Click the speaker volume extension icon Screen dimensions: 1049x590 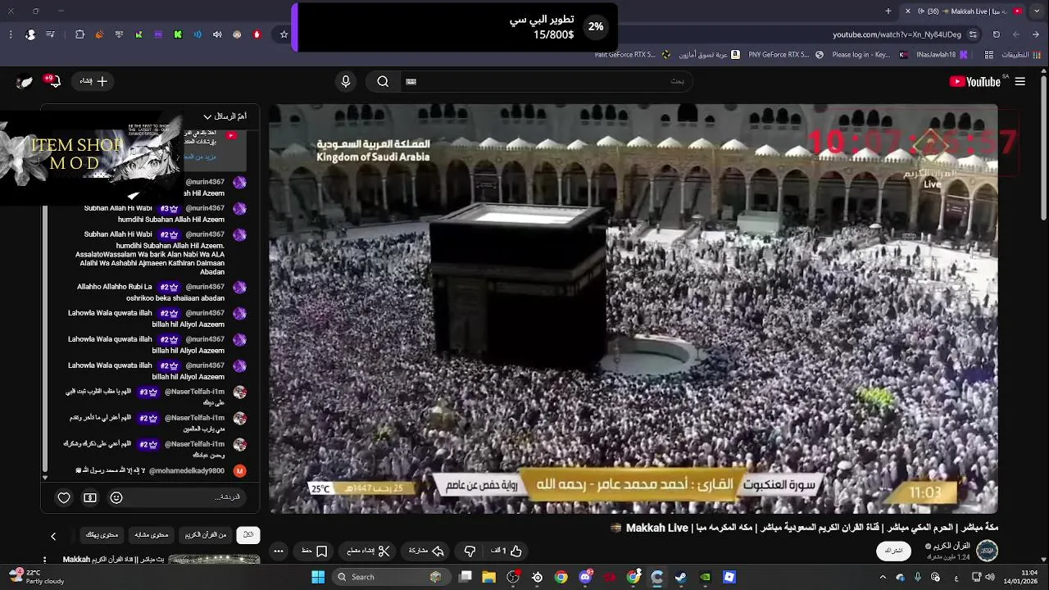(x=217, y=34)
